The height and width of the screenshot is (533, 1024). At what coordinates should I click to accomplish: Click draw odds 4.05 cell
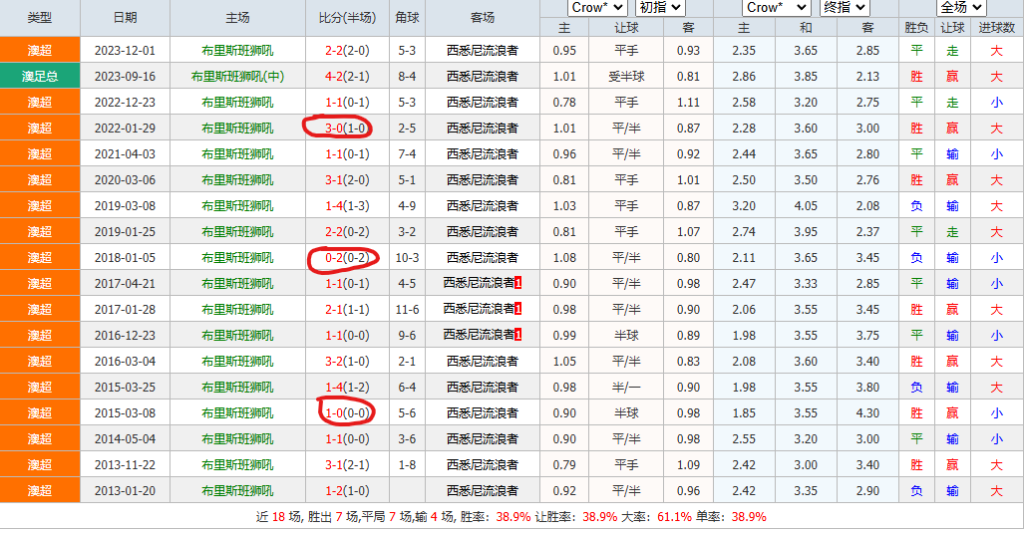click(x=806, y=206)
